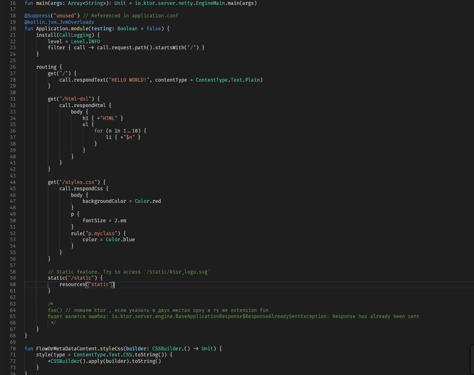Click the @Suppress annotation
474x375 pixels.
(x=38, y=16)
